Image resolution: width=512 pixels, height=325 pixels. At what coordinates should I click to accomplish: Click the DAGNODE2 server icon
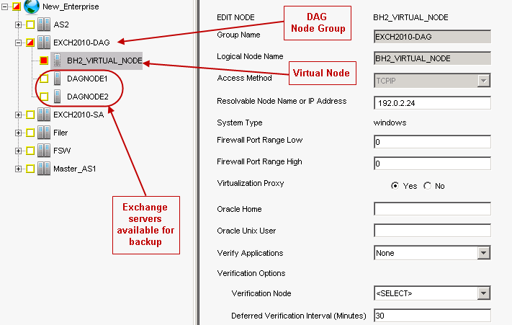[x=57, y=97]
